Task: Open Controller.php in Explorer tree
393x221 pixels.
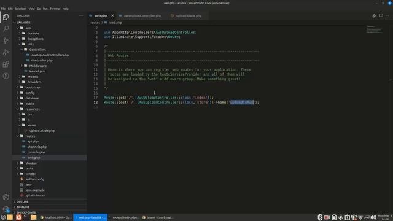Action: [42, 60]
